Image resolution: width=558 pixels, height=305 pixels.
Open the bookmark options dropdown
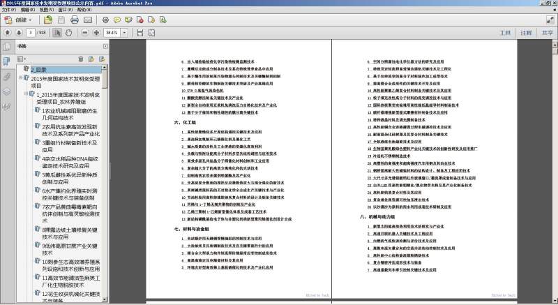pos(22,59)
